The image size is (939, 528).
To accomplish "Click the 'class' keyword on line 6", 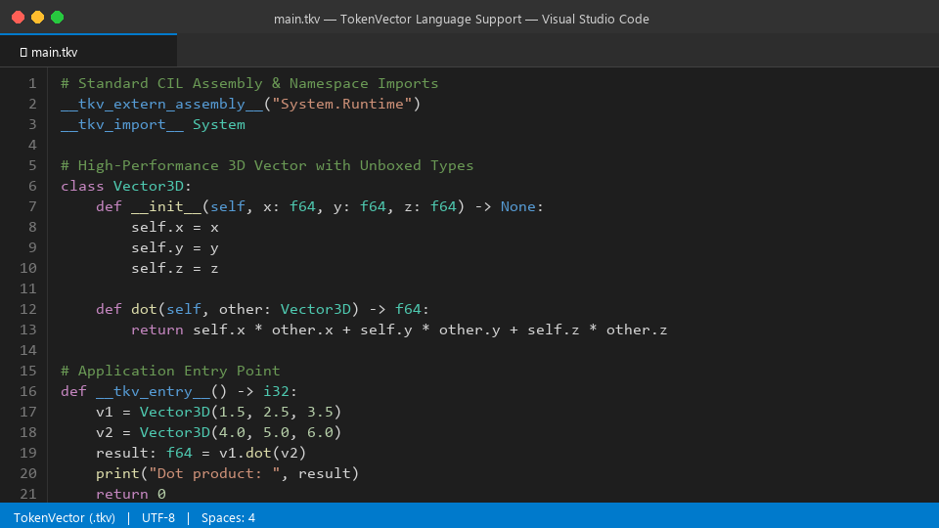I will (82, 186).
